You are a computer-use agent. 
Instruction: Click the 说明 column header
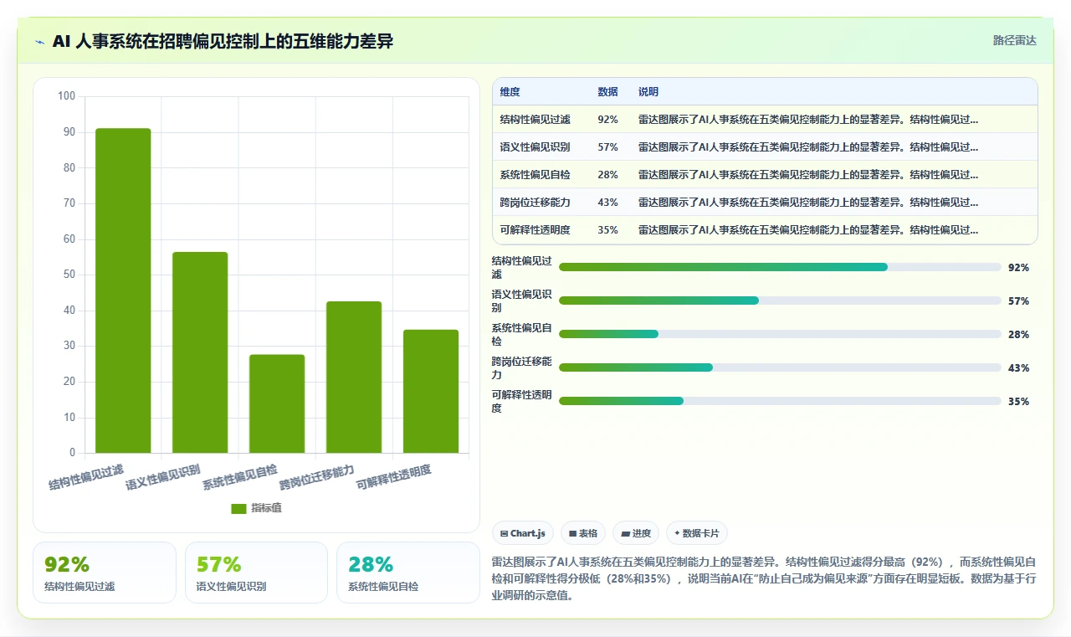click(648, 92)
